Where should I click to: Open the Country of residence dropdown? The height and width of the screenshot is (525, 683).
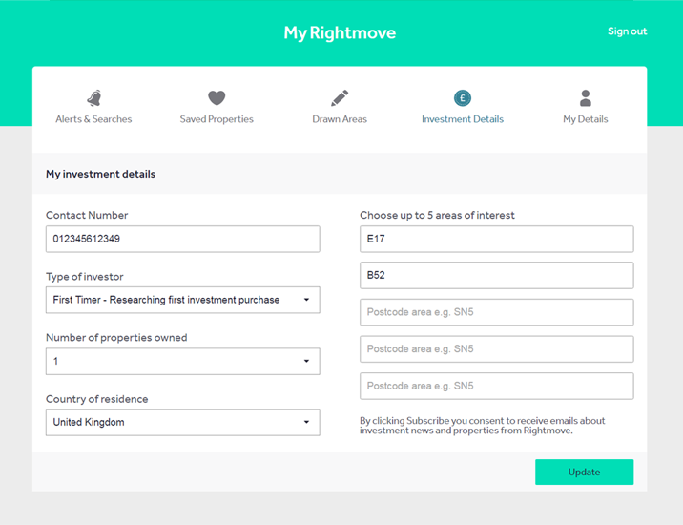tap(183, 422)
